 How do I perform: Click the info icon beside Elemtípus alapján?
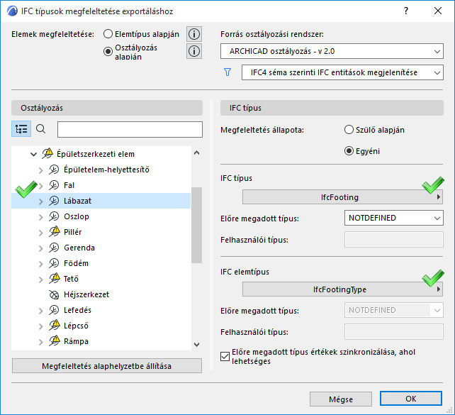coord(194,34)
